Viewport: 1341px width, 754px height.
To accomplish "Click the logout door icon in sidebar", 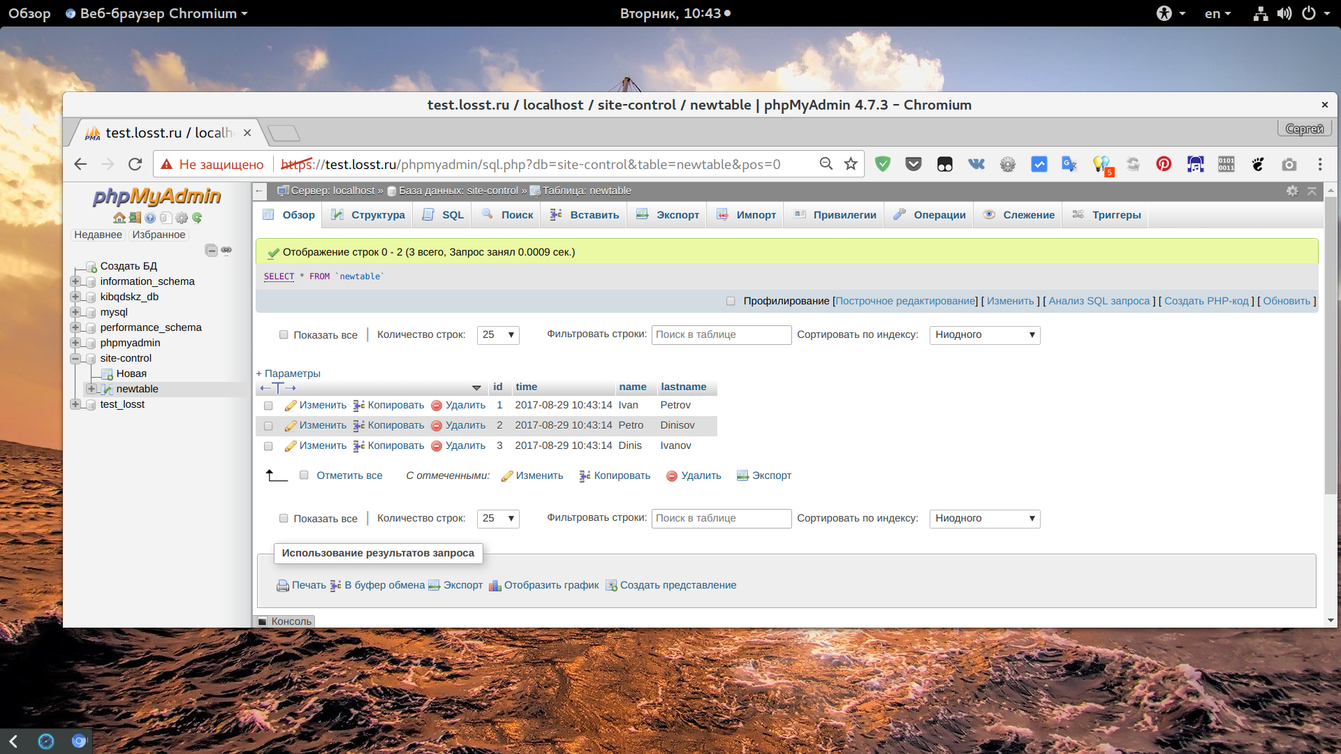I will click(x=135, y=218).
